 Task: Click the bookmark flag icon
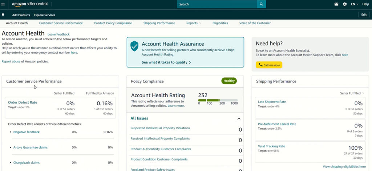coord(3,15)
